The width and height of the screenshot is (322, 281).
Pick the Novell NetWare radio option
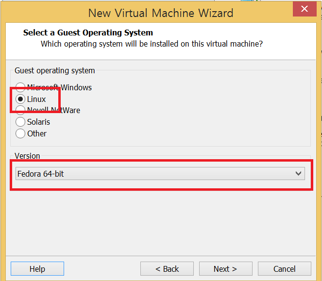pos(20,110)
